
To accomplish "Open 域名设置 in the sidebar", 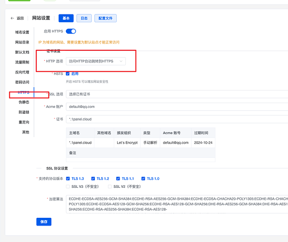I will tap(22, 32).
